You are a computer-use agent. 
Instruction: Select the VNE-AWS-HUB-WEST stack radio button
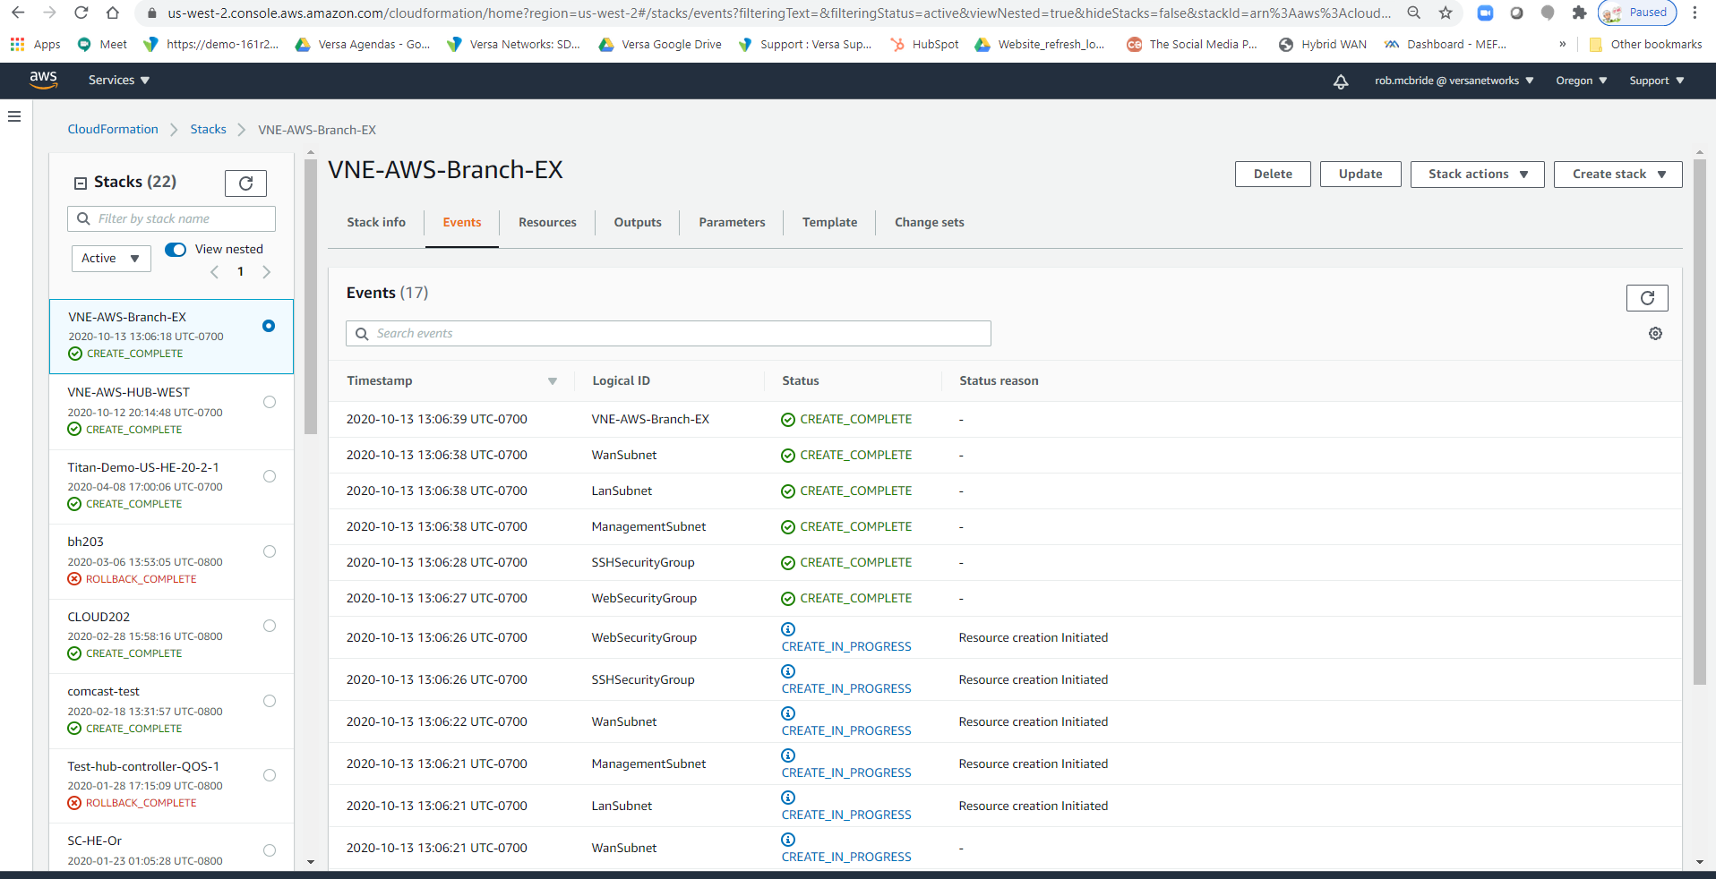(x=270, y=402)
